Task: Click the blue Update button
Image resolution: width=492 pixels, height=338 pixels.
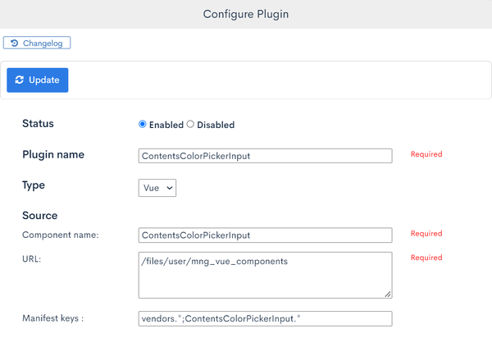Action: (x=38, y=80)
